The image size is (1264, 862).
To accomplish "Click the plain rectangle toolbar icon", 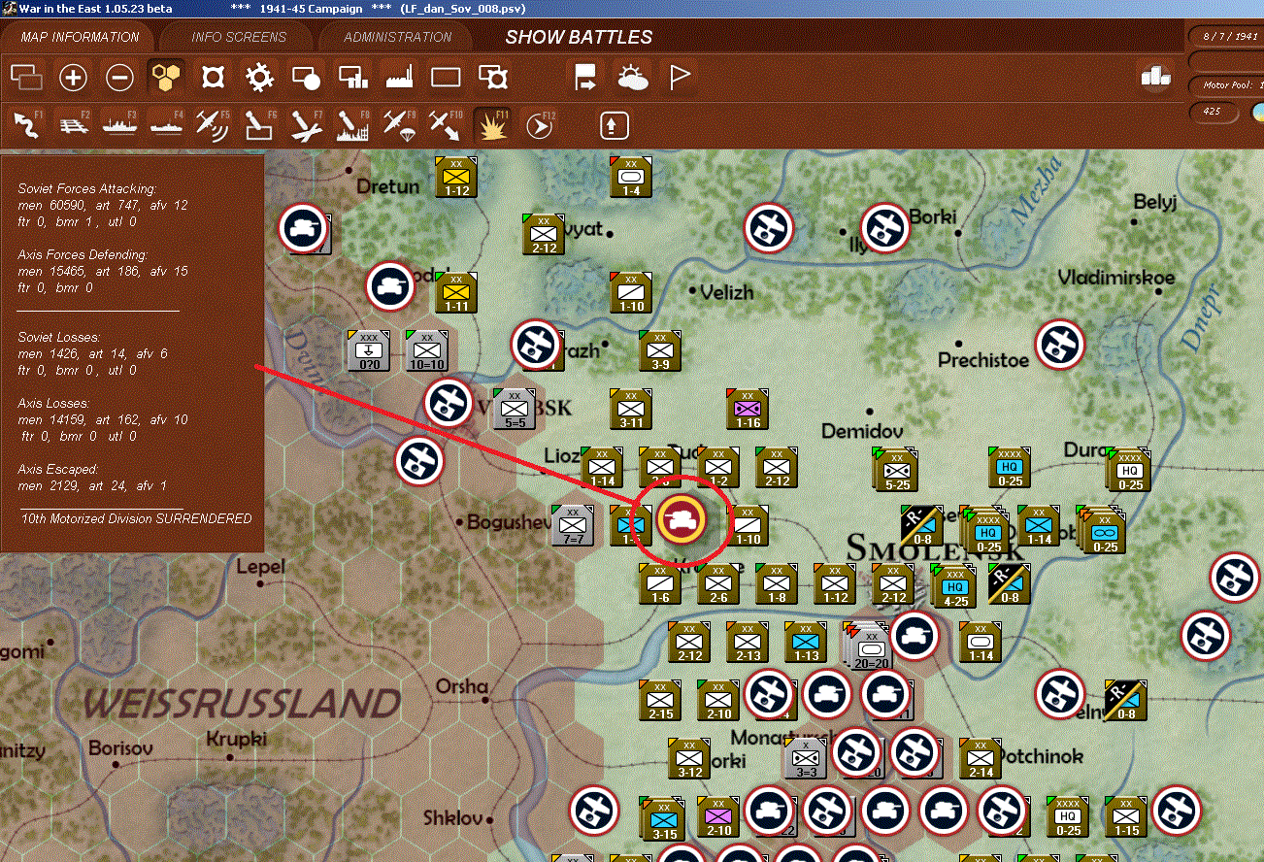I will tap(446, 77).
